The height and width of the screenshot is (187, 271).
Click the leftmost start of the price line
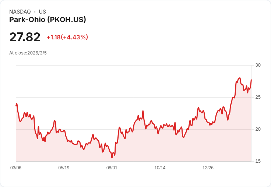click(x=16, y=106)
